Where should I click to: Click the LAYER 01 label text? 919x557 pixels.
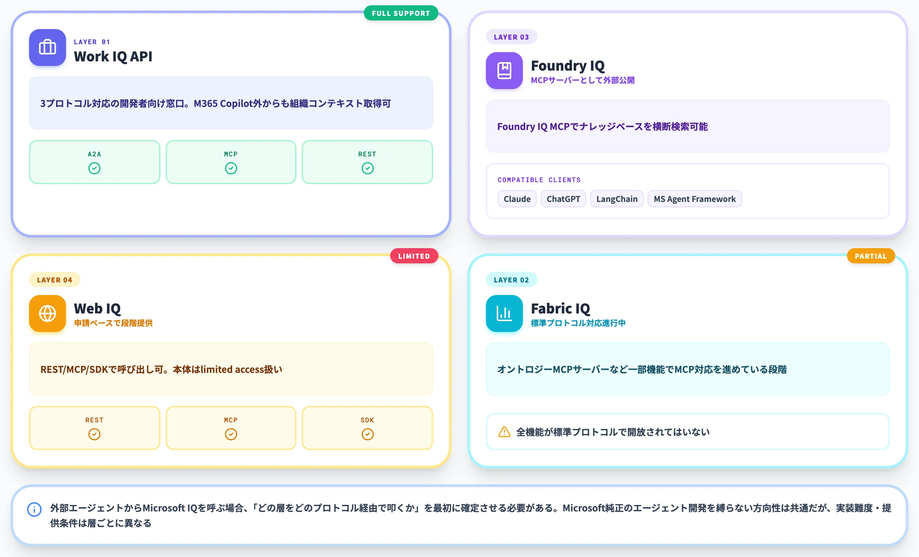[x=92, y=42]
